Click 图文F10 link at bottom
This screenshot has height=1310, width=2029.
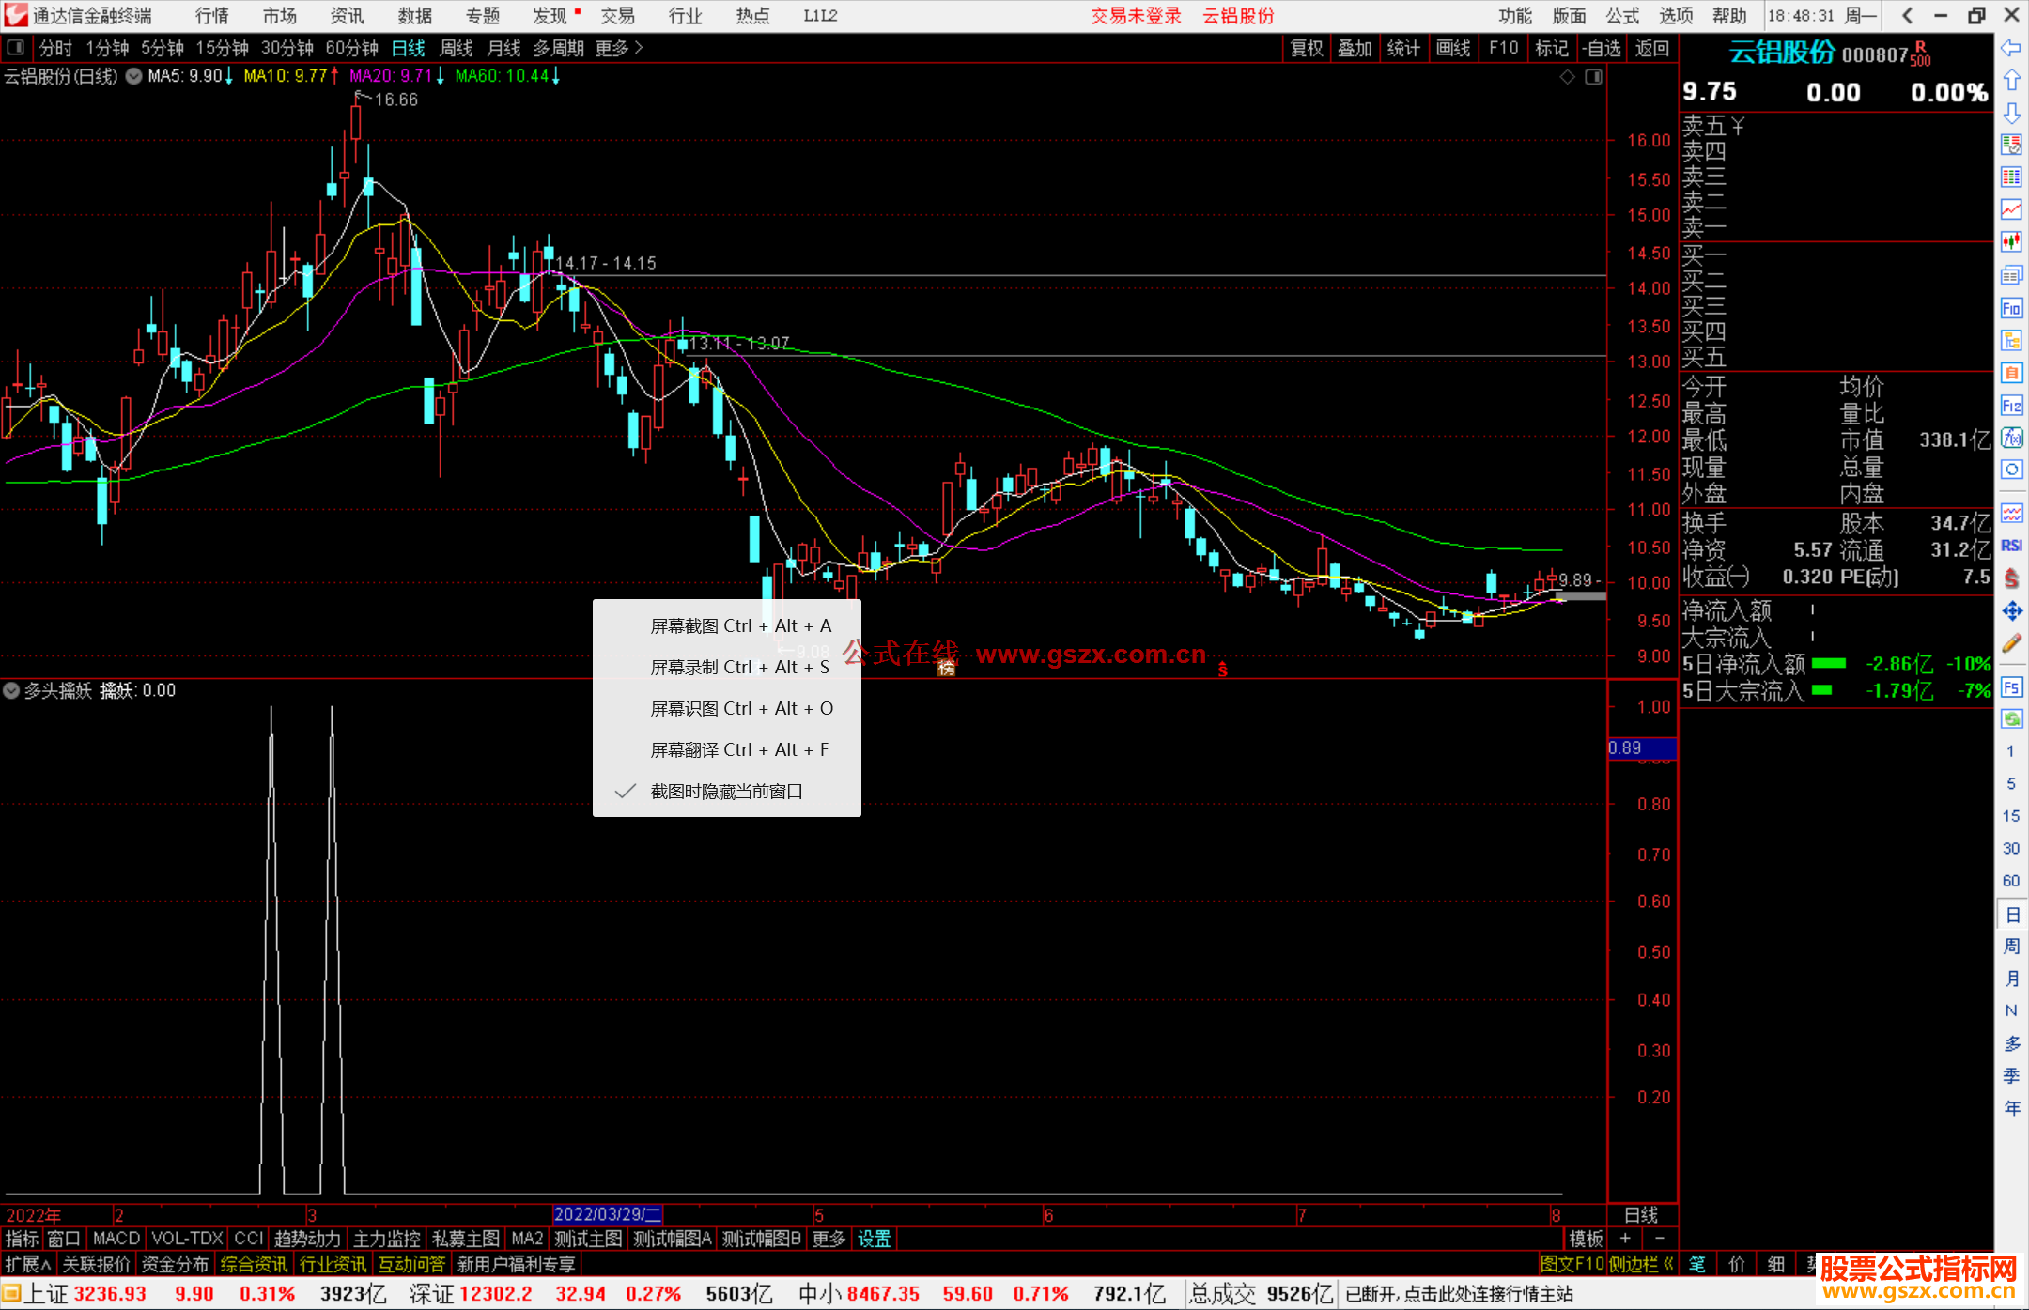(1572, 1264)
